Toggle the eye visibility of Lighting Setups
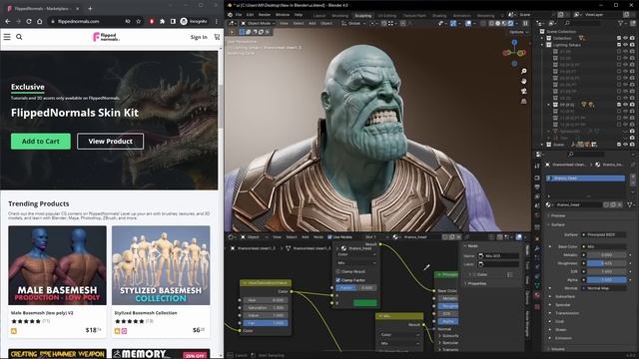639x359 pixels. 626,45
